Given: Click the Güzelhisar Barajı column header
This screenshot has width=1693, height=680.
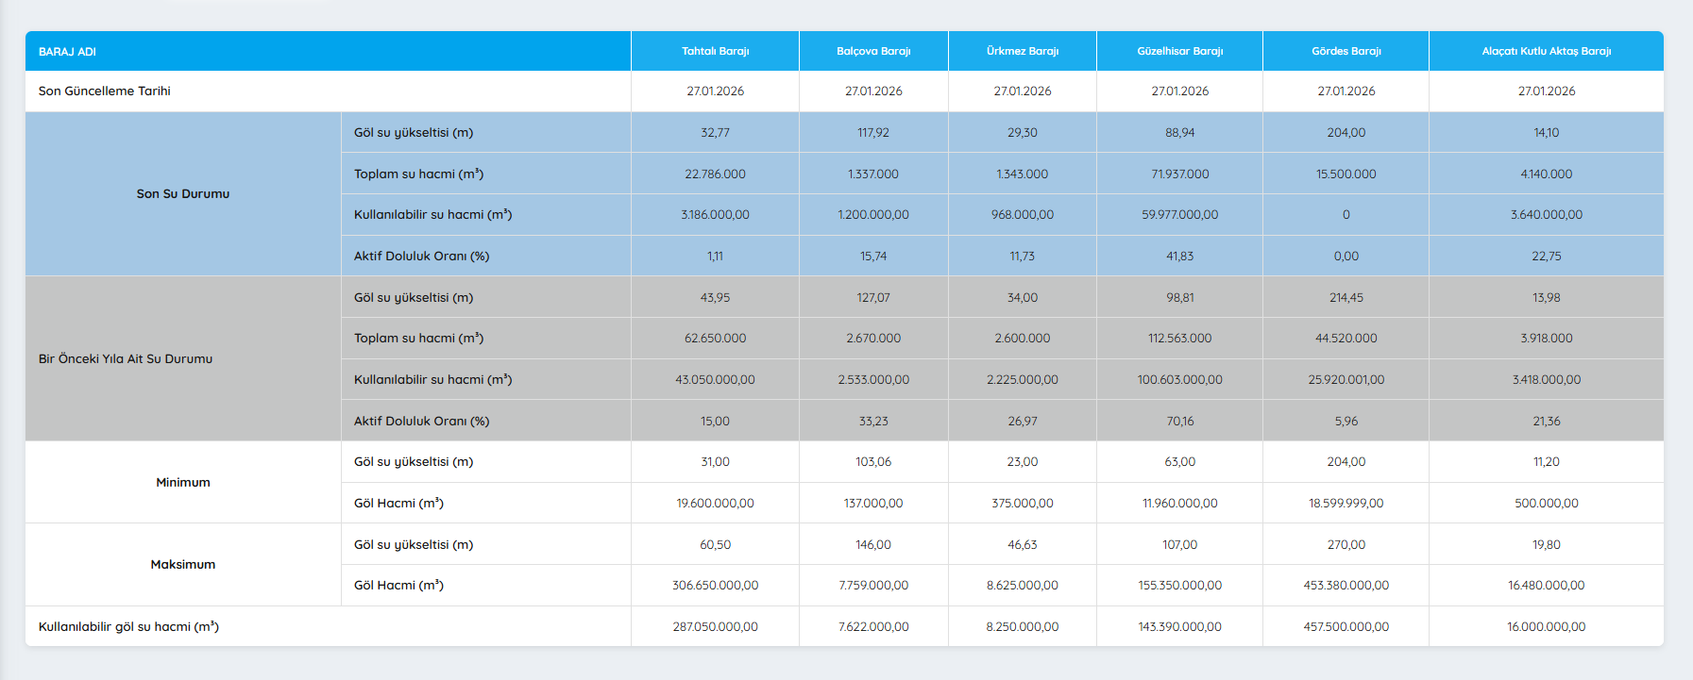Looking at the screenshot, I should pos(1179,51).
